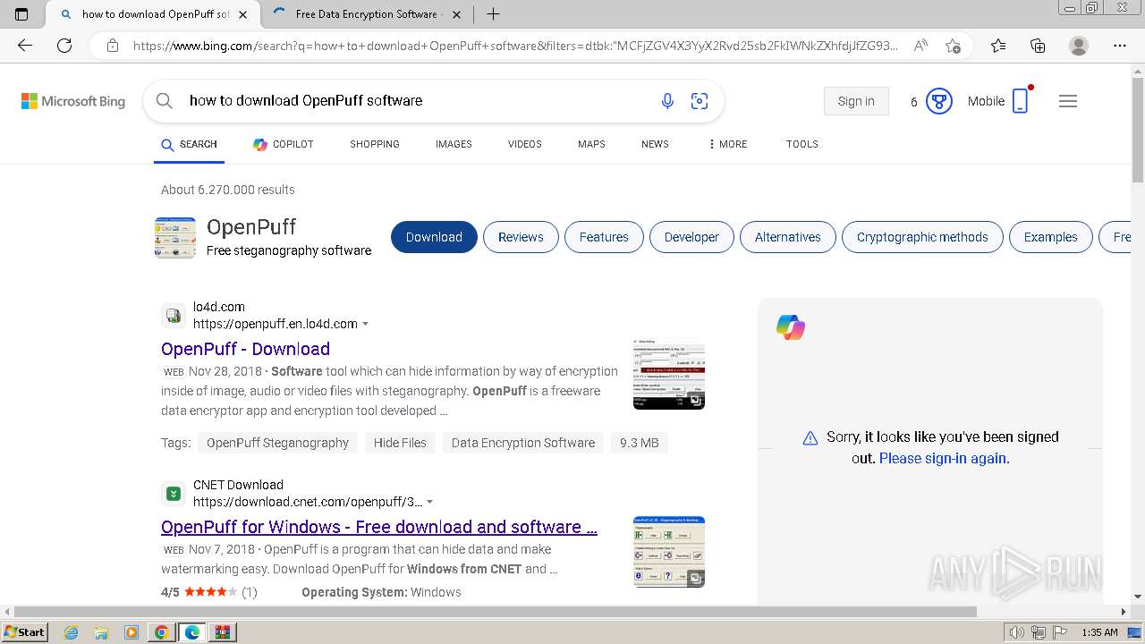
Task: Open the MORE search categories dropdown
Action: click(727, 144)
